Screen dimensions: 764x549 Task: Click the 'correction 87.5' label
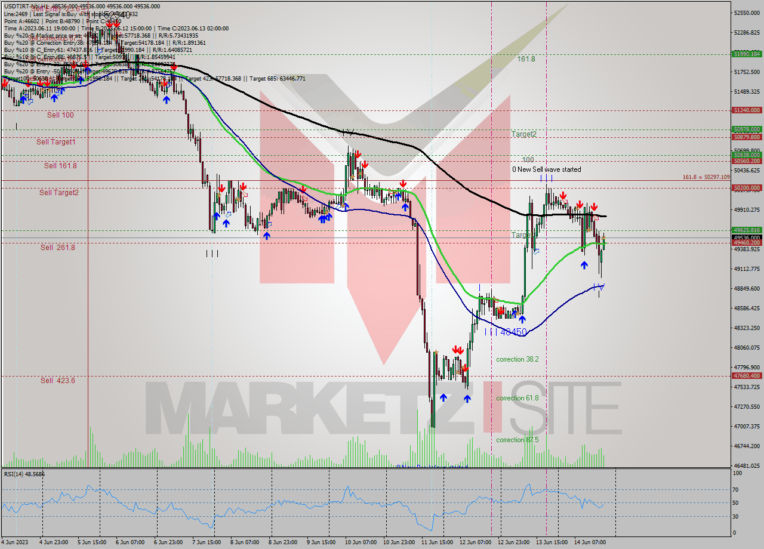pos(517,440)
